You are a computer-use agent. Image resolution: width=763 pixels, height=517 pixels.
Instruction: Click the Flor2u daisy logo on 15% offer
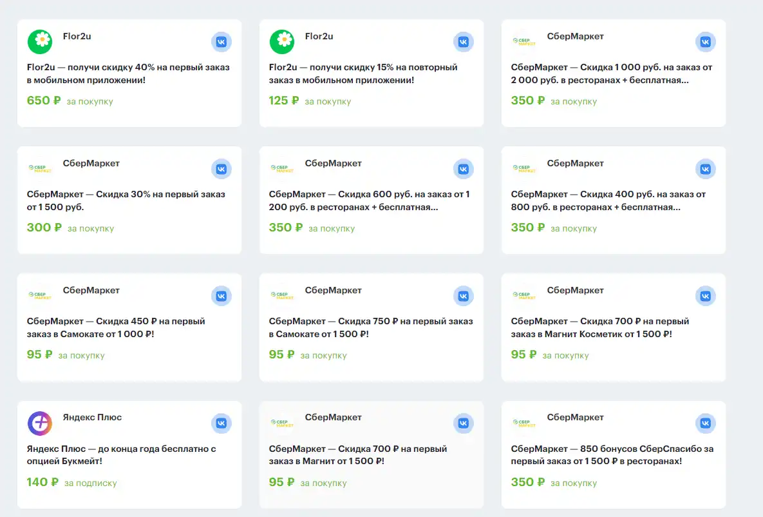[x=282, y=41]
